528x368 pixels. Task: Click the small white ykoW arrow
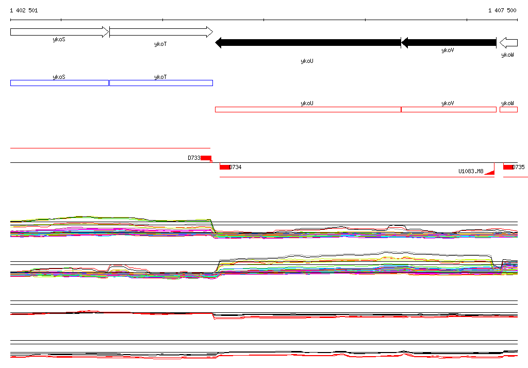(508, 43)
